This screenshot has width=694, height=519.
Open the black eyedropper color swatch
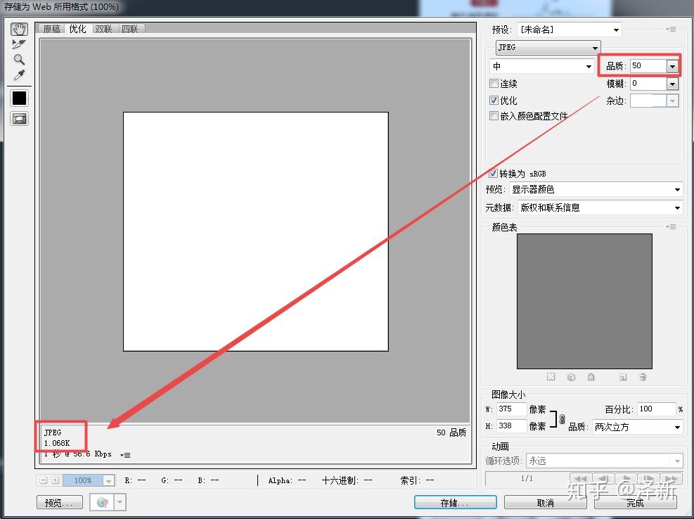[x=19, y=98]
